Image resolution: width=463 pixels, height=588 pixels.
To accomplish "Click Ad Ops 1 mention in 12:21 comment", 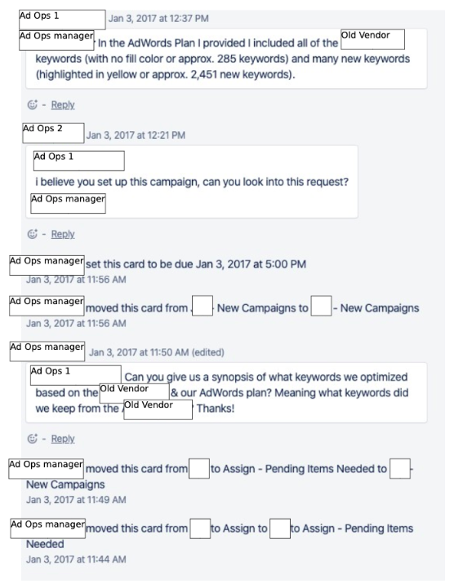I will pos(79,161).
